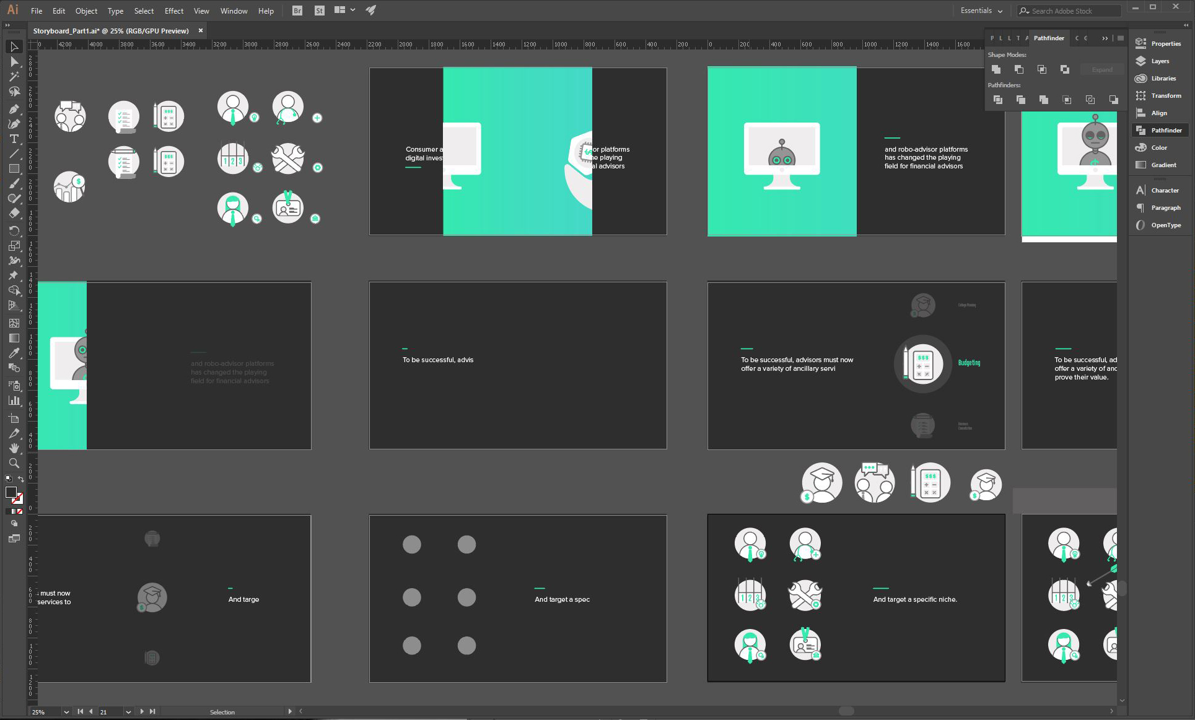Swap fill and stroke colors
The image size is (1195, 720).
(x=21, y=479)
